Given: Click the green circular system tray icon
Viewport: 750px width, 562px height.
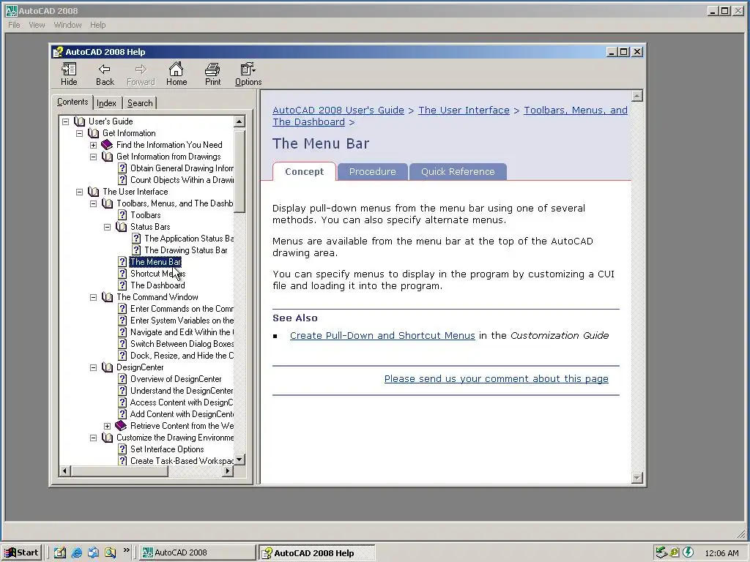Looking at the screenshot, I should 688,552.
